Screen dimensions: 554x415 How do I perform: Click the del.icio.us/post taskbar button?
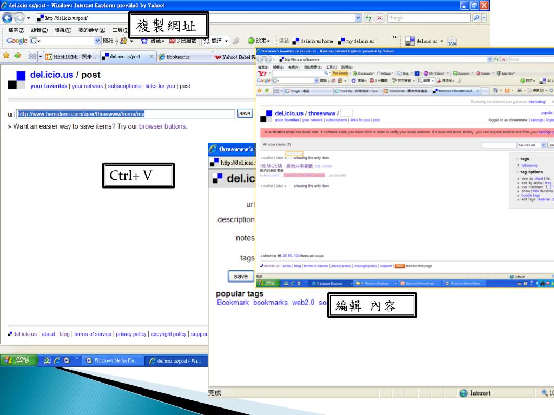(176, 360)
